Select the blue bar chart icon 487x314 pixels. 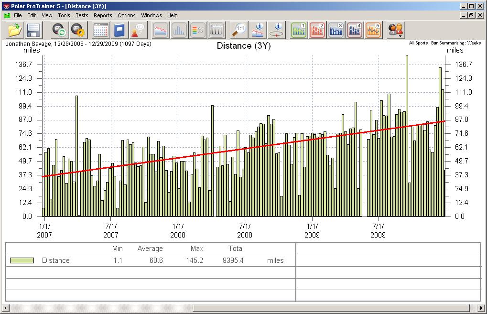(x=179, y=30)
